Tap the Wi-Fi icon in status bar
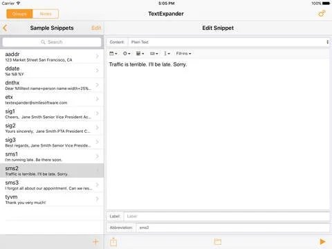The image size is (332, 249). (x=18, y=3)
